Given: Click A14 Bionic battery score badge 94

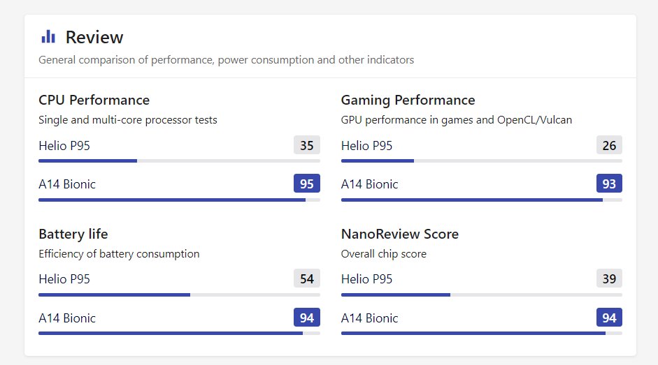Looking at the screenshot, I should click(307, 318).
